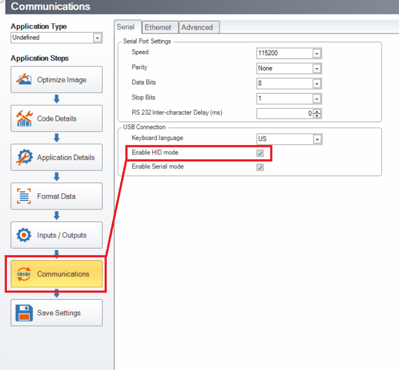Toggle the Enable Serial mode checkbox
This screenshot has width=399, height=370.
(x=260, y=167)
